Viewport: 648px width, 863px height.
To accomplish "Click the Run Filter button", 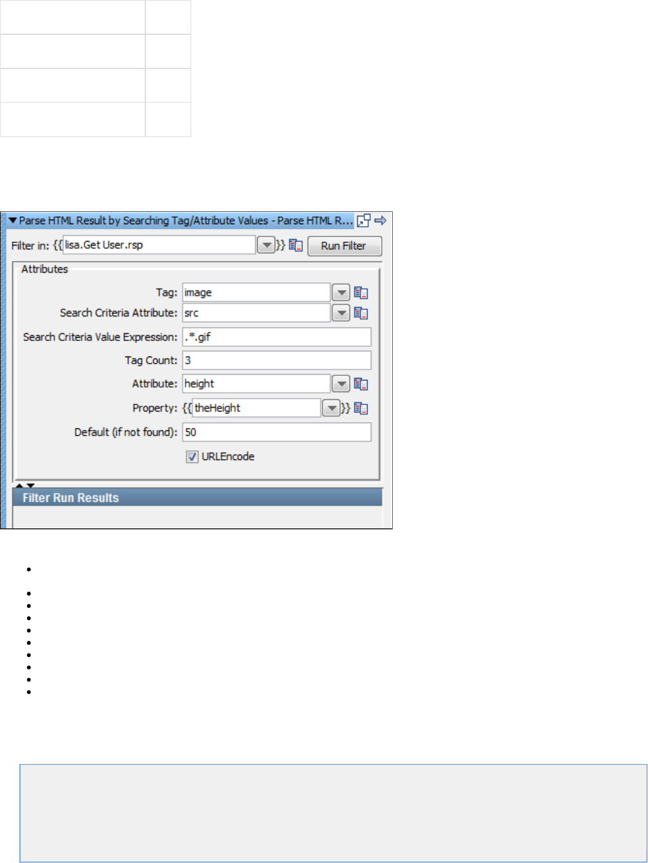I will (x=344, y=246).
